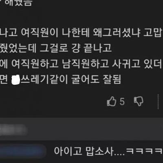163x163 pixels.
Task: Open the blurred username in gray bar
Action: pos(13,130)
